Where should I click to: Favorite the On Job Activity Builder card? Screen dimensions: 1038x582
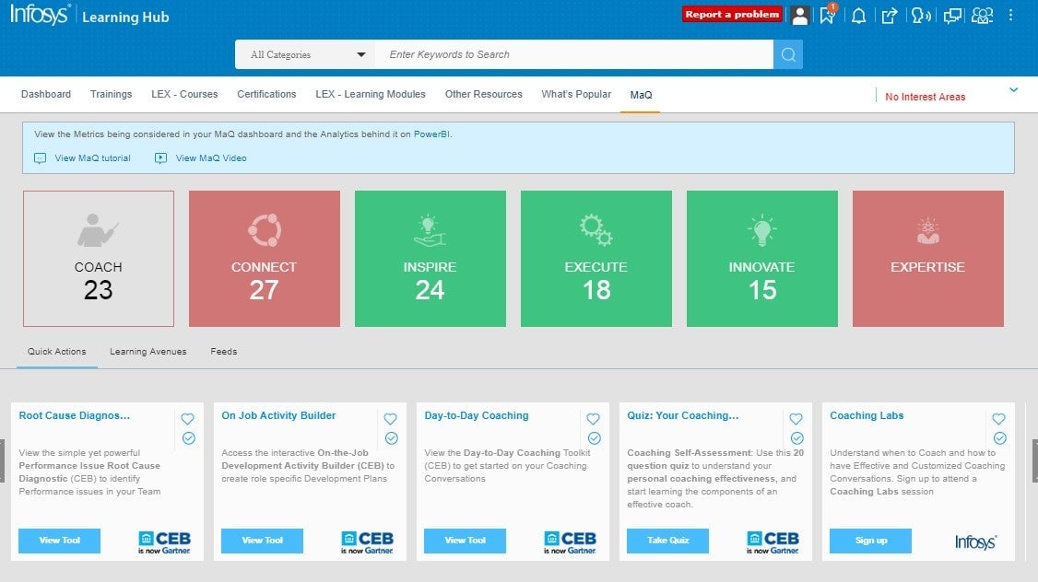tap(391, 419)
